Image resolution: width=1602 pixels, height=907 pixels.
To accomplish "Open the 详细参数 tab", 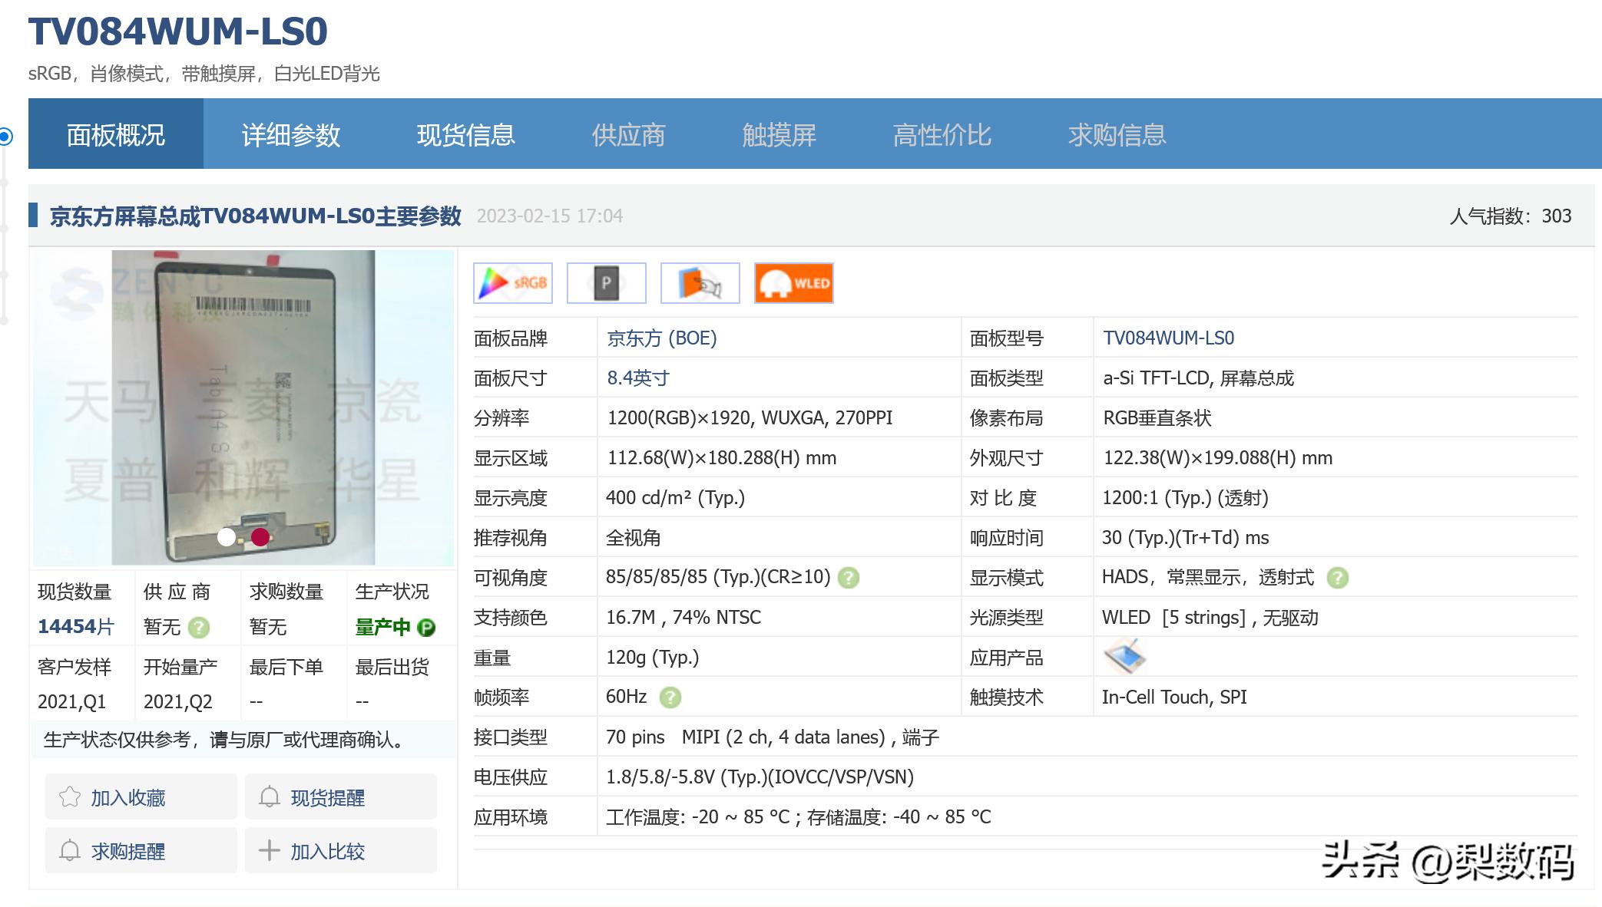I will click(290, 135).
